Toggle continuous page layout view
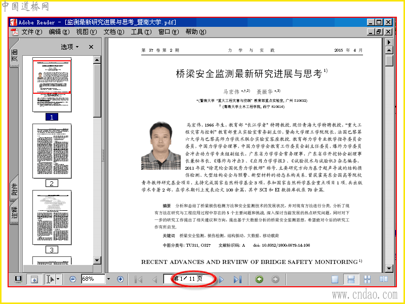 tap(351, 280)
